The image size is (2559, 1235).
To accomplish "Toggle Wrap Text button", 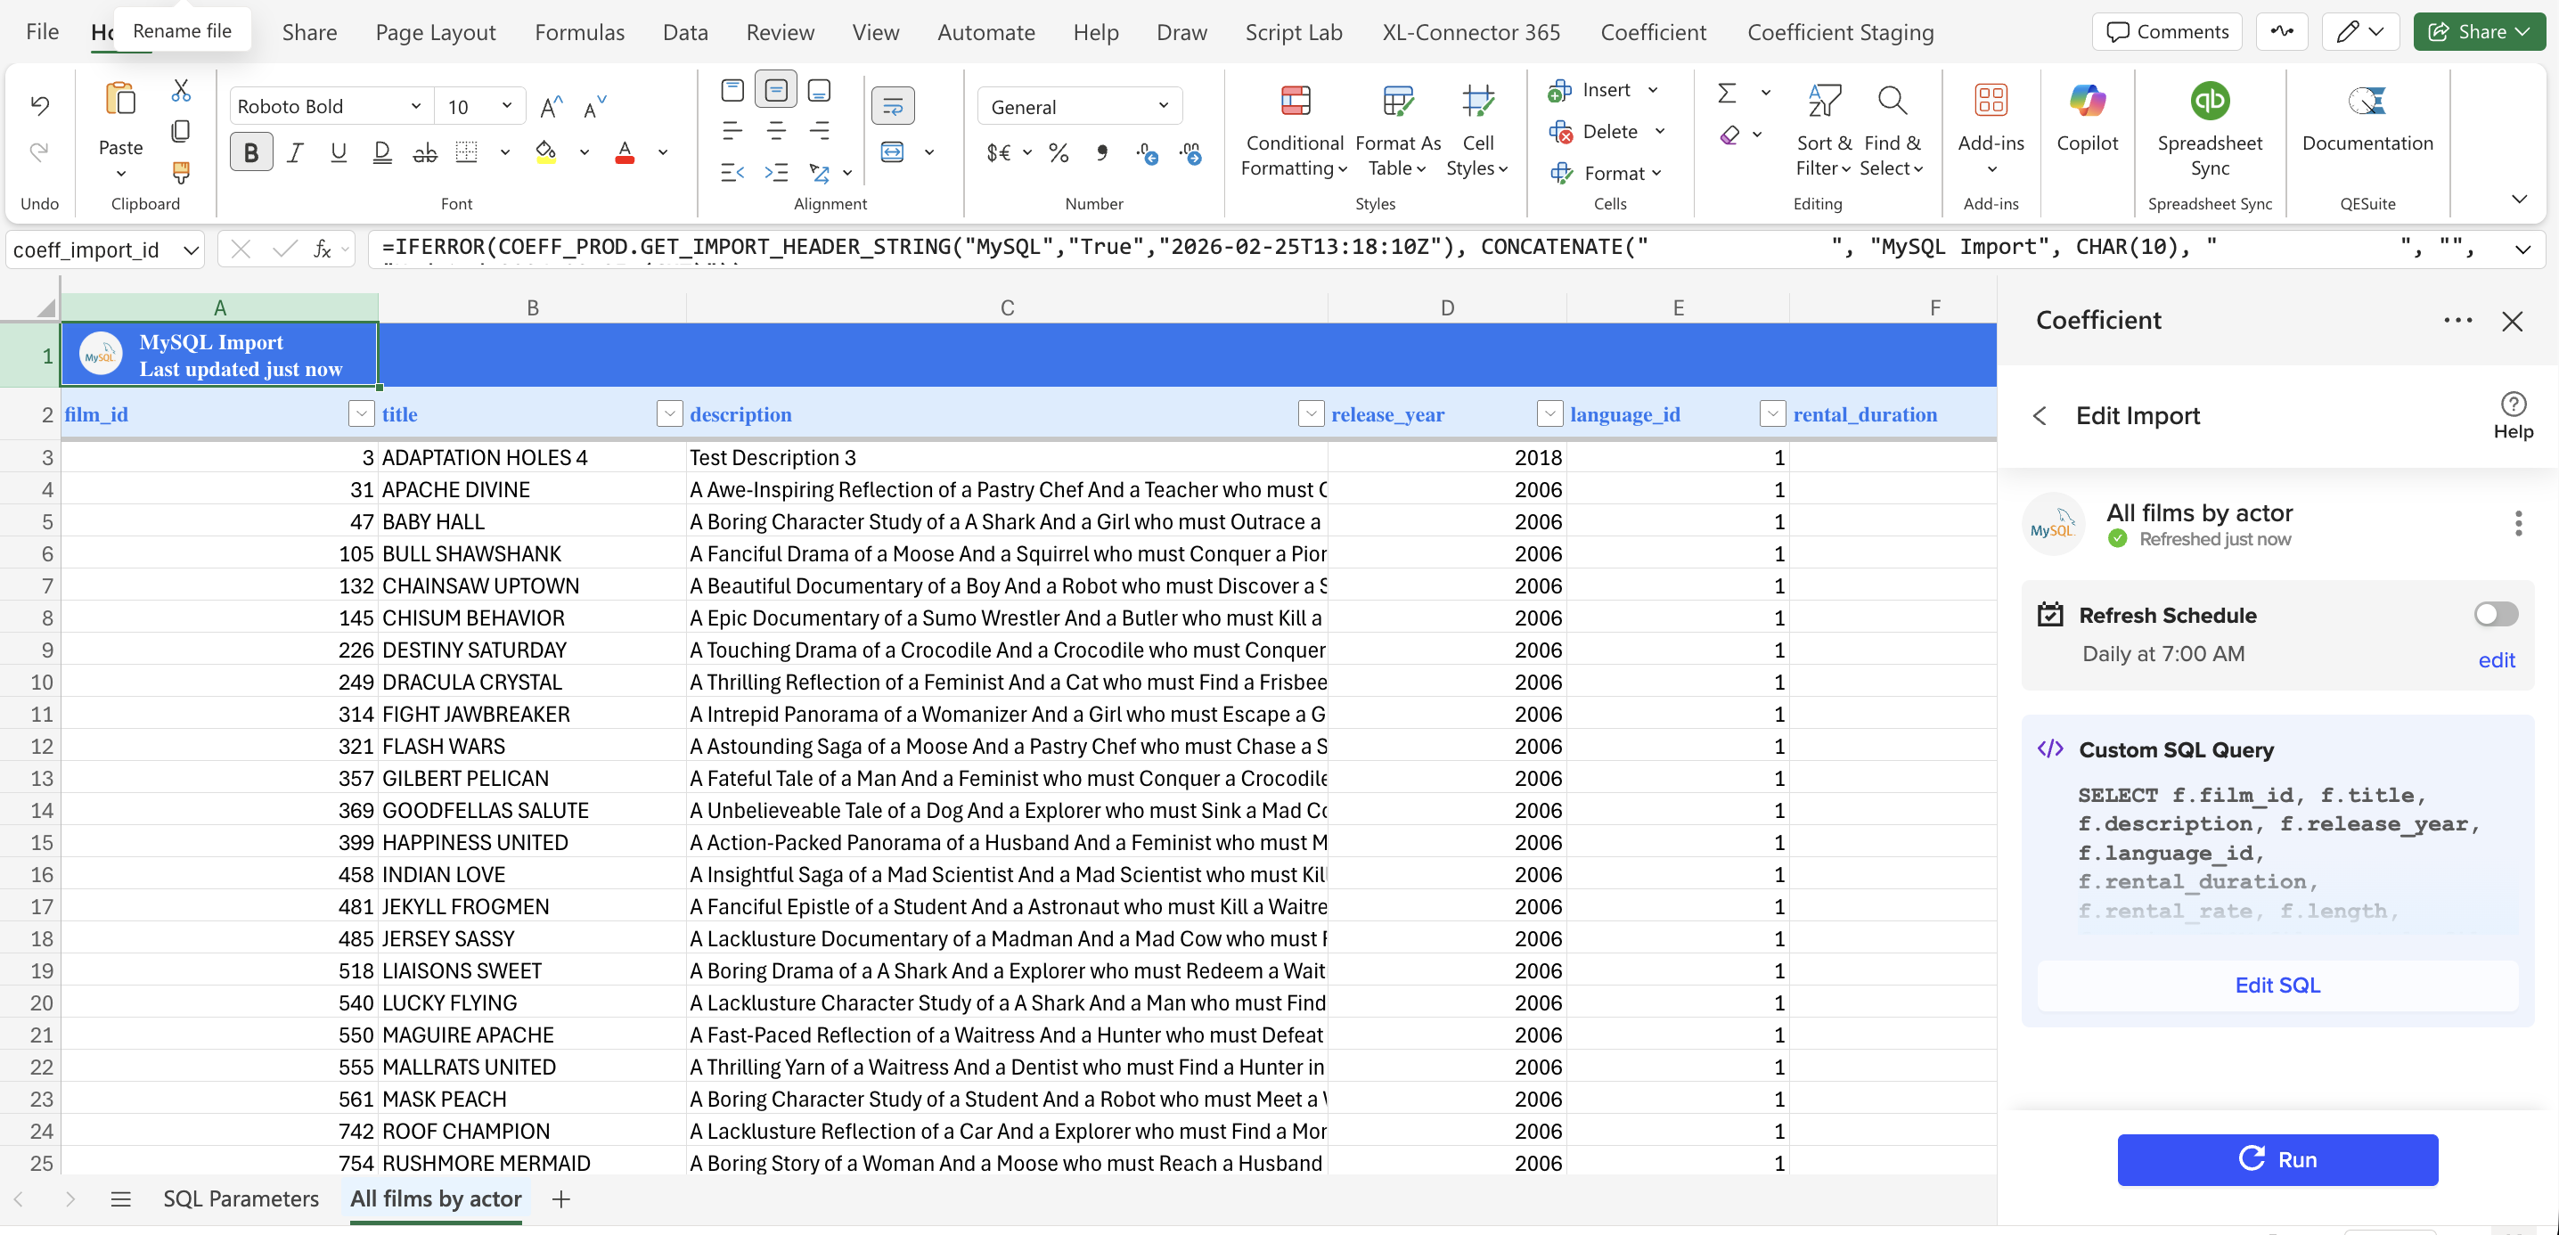I will coord(892,105).
